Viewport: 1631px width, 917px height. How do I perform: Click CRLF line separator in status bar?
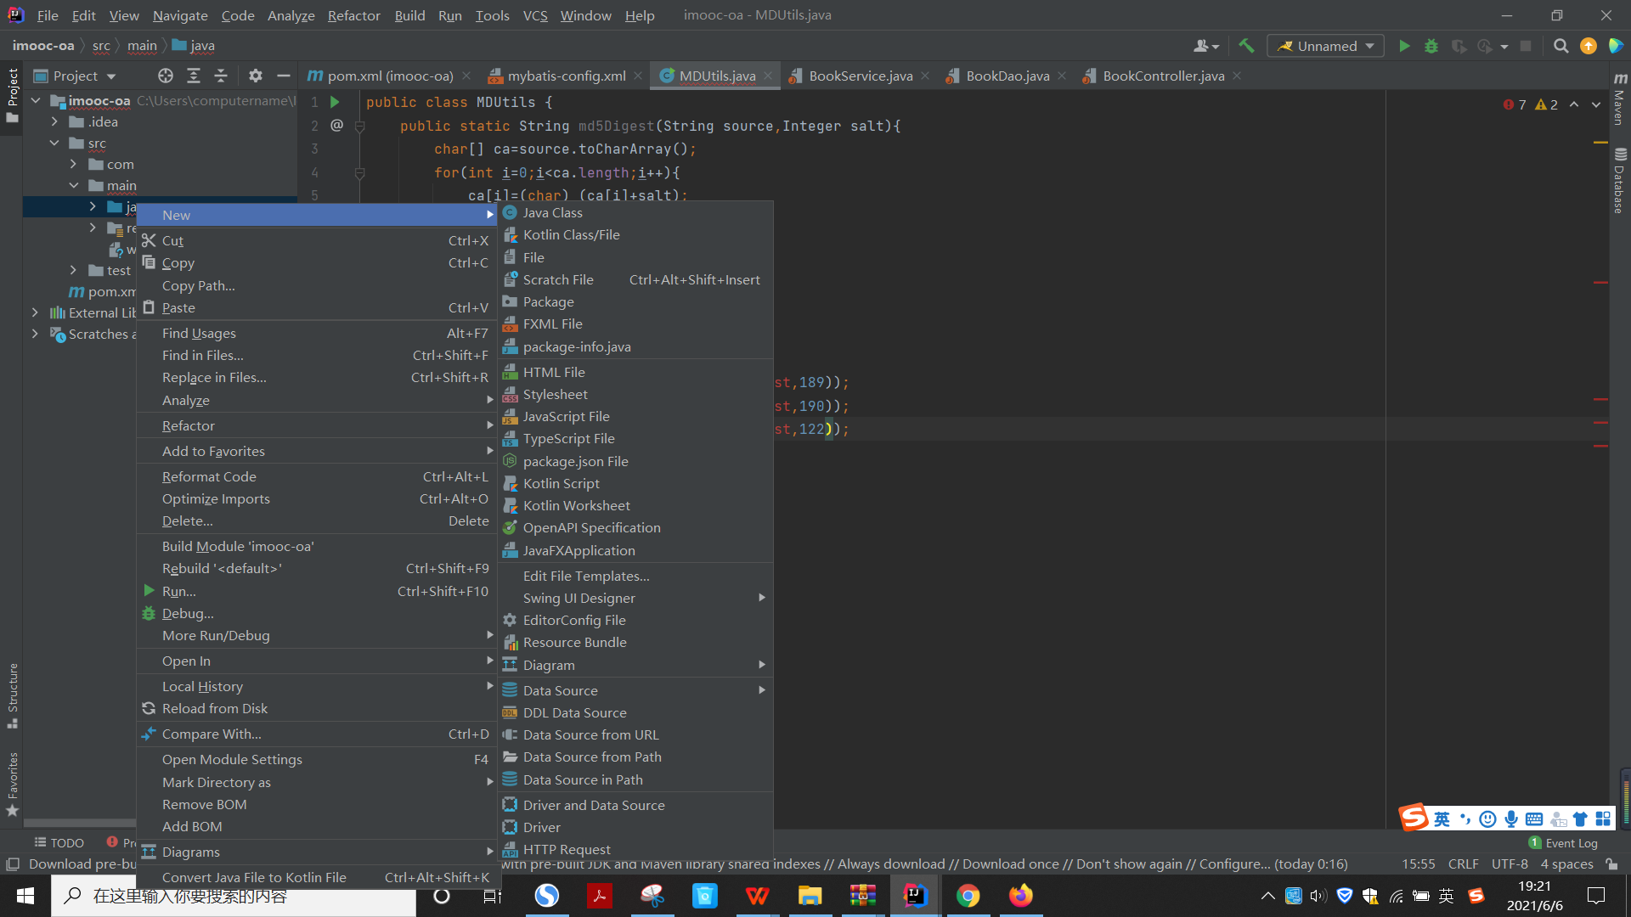pos(1463,864)
